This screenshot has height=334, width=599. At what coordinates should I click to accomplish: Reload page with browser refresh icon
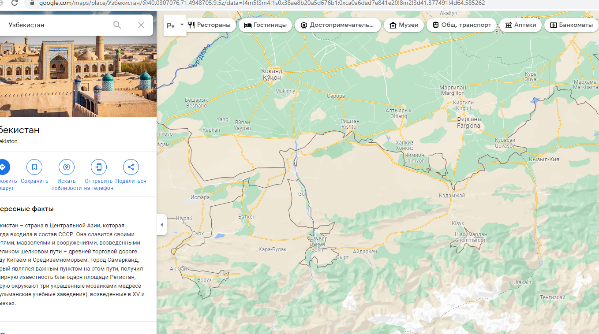(x=15, y=3)
